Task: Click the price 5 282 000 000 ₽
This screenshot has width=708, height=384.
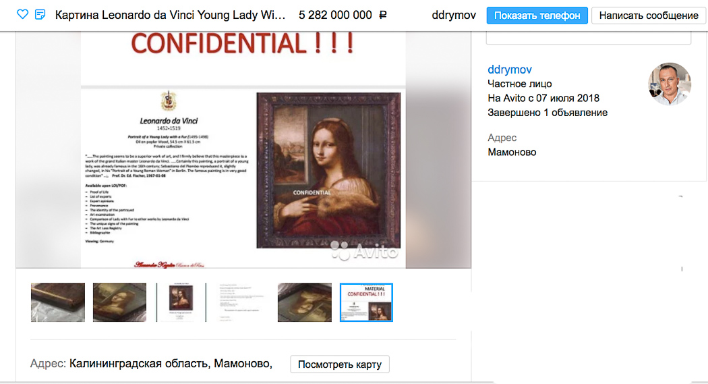Action: pyautogui.click(x=343, y=15)
